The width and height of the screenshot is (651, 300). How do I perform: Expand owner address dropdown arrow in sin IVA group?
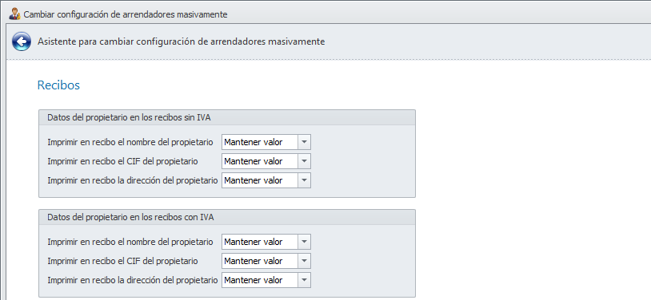pos(305,180)
